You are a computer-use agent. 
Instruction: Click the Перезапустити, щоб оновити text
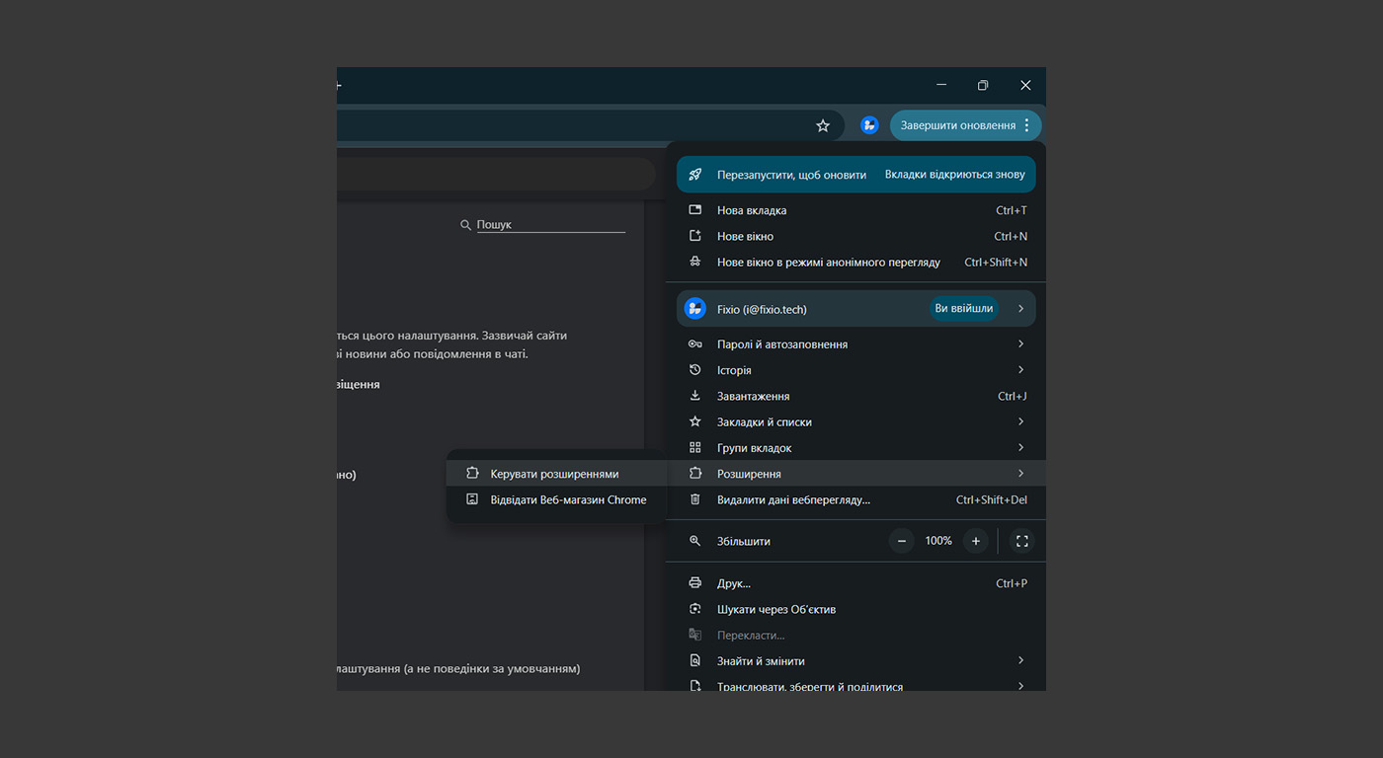click(x=792, y=175)
